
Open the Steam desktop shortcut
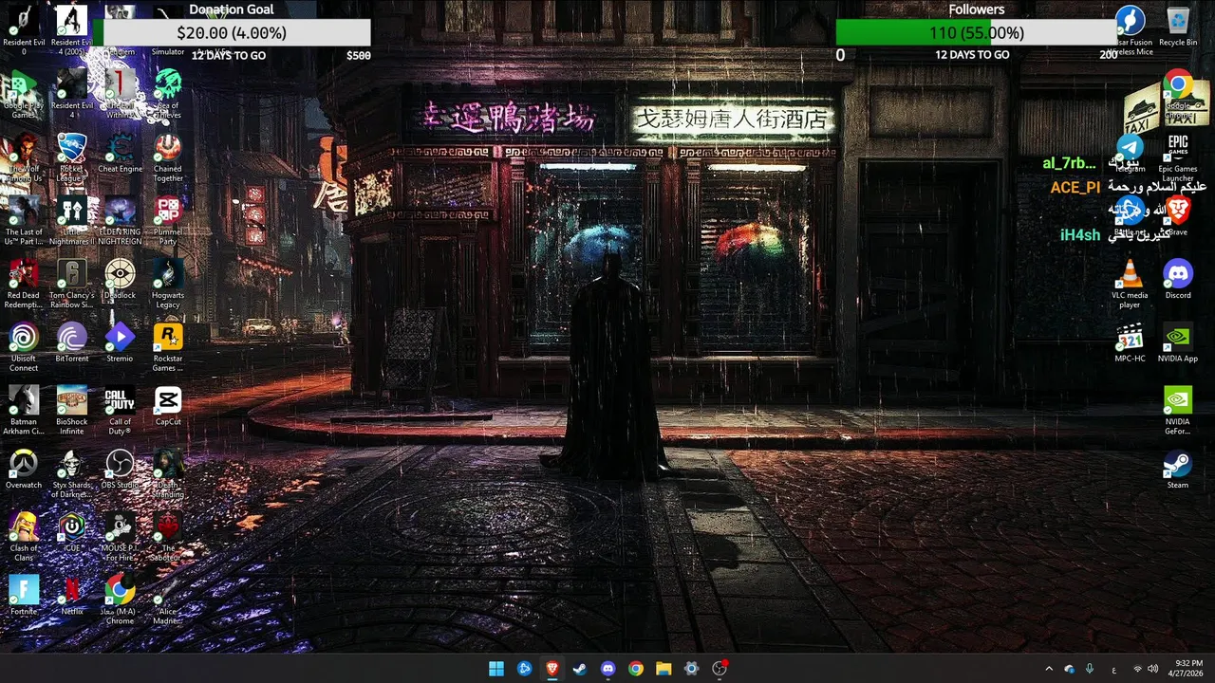click(x=1178, y=470)
